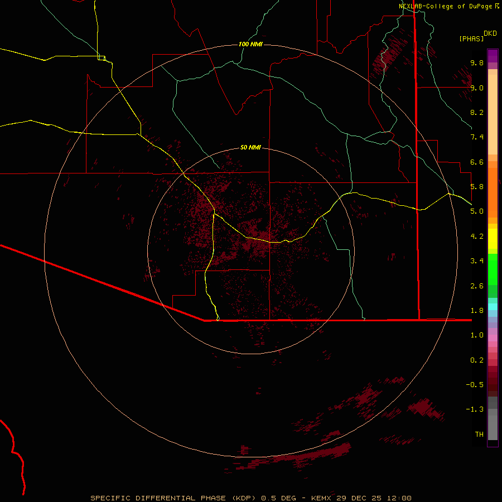Click the 7.4 value on color scale
This screenshot has height=502, width=502.
coord(477,137)
